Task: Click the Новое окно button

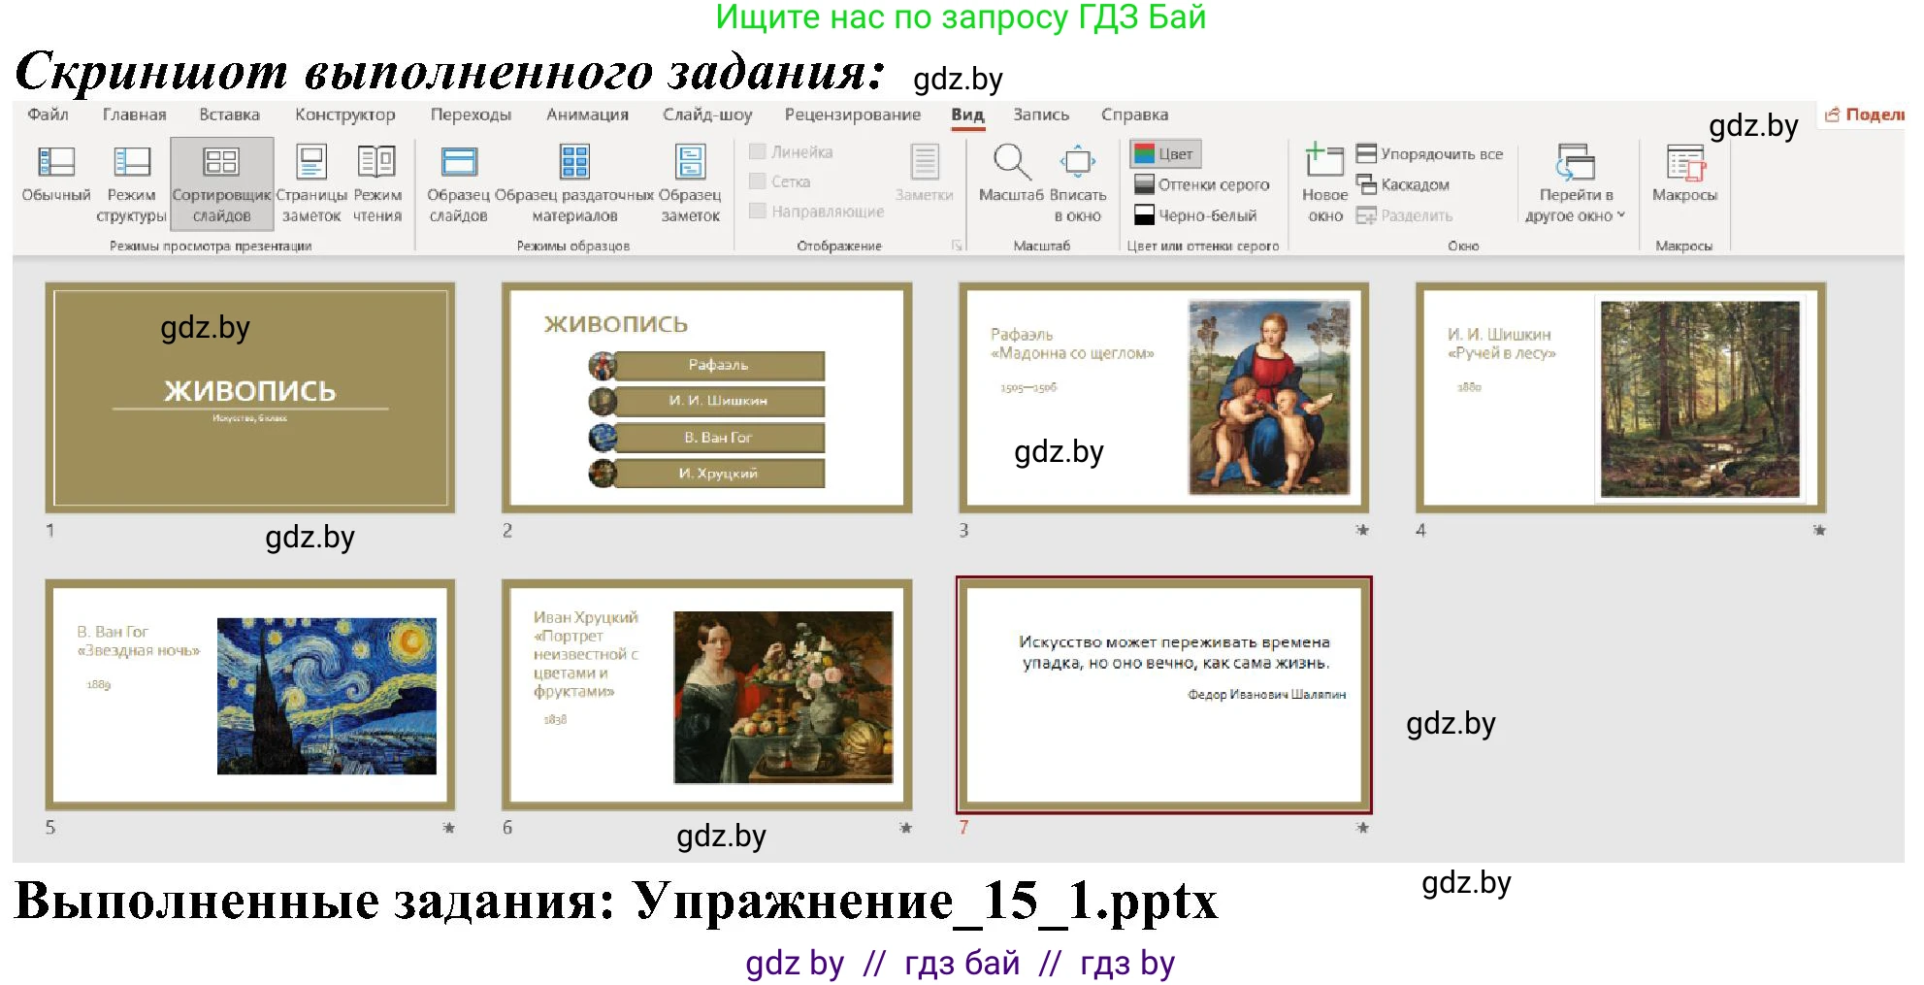Action: point(1323,184)
